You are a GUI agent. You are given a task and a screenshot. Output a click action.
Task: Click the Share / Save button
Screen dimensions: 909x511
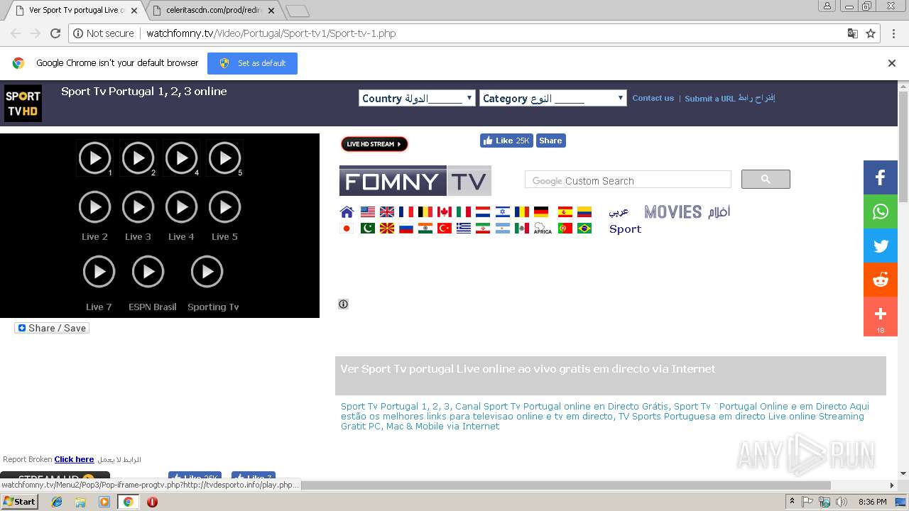tap(52, 328)
